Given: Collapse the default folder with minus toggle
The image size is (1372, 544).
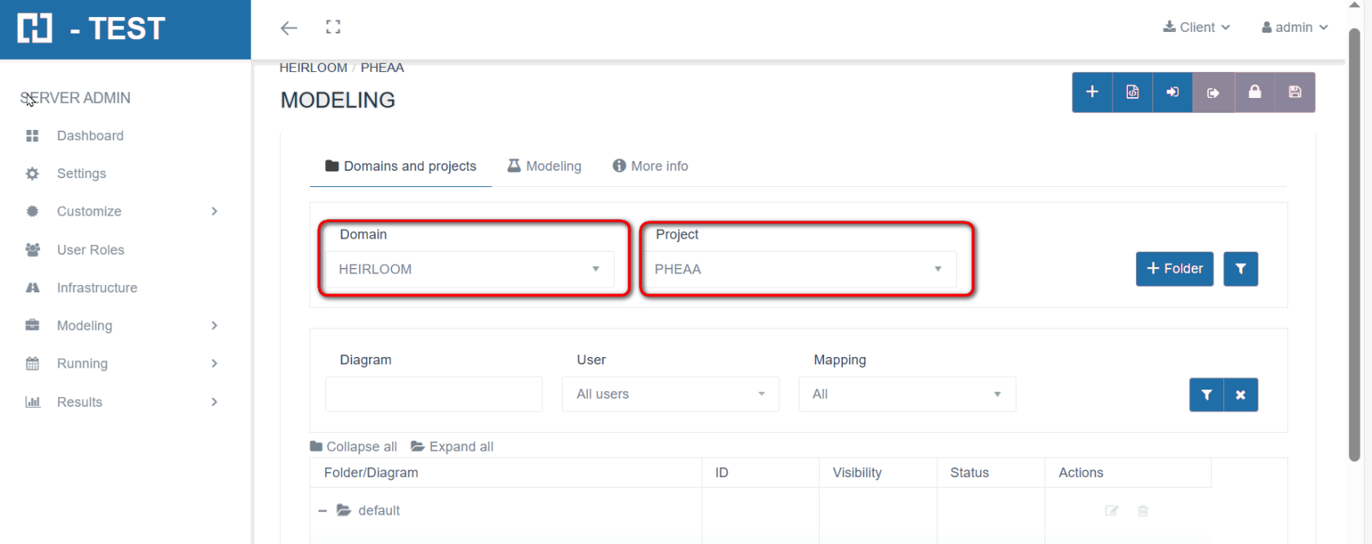Looking at the screenshot, I should [323, 511].
